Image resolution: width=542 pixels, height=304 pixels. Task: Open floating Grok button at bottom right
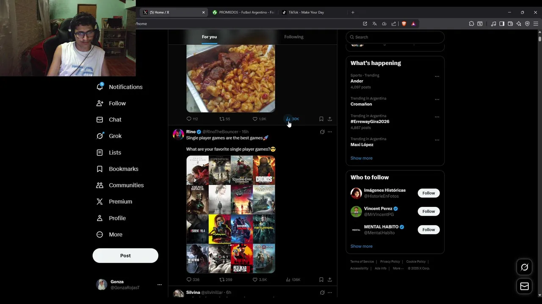pos(525,267)
